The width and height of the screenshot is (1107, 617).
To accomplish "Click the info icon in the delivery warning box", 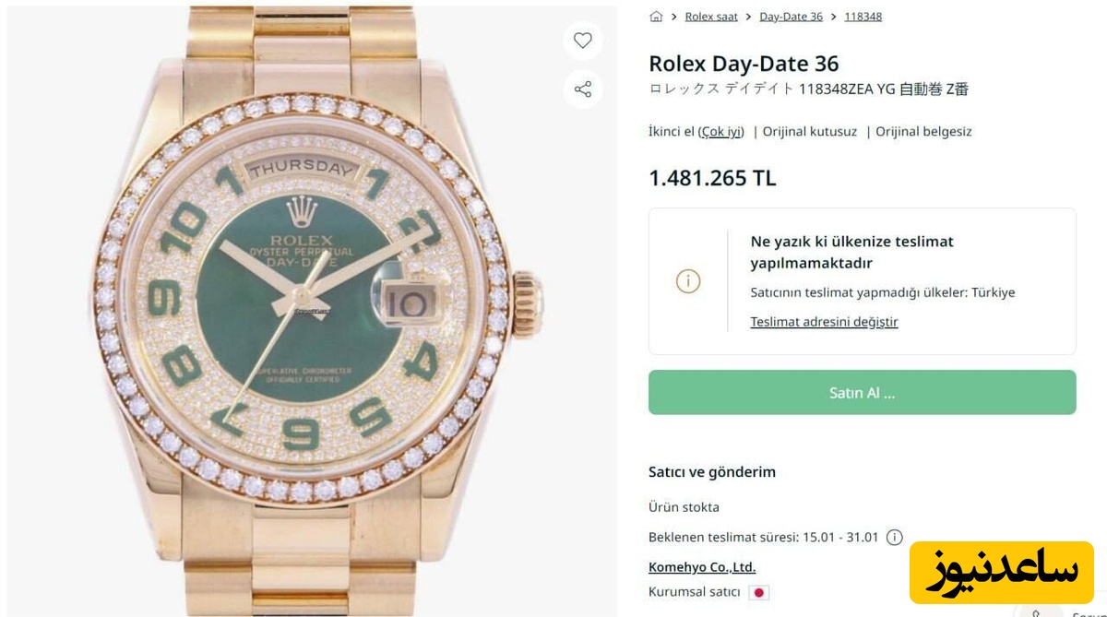I will (x=688, y=281).
